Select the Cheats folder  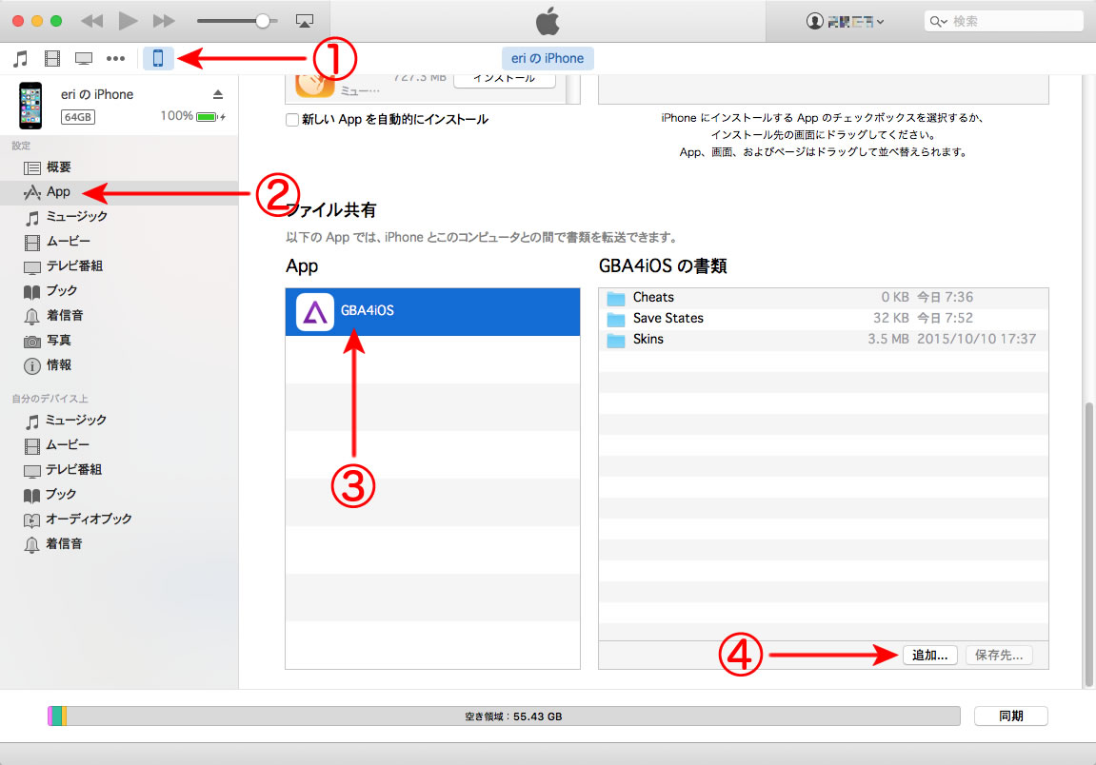click(824, 298)
